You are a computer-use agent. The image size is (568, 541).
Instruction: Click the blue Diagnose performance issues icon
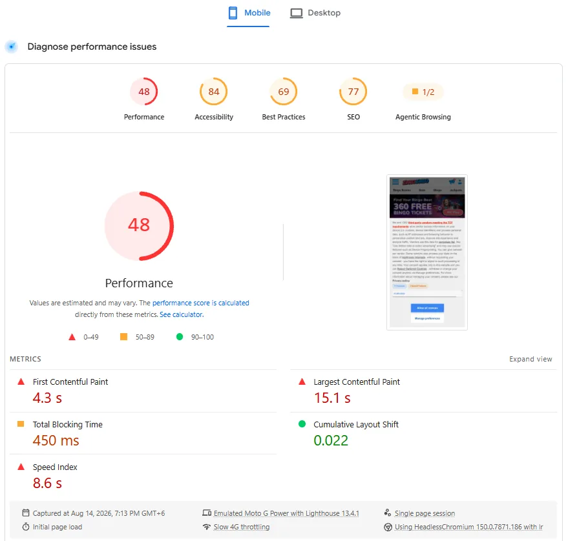pyautogui.click(x=12, y=46)
